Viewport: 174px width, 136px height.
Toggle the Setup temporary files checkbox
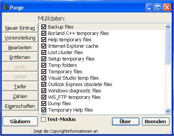point(44,59)
